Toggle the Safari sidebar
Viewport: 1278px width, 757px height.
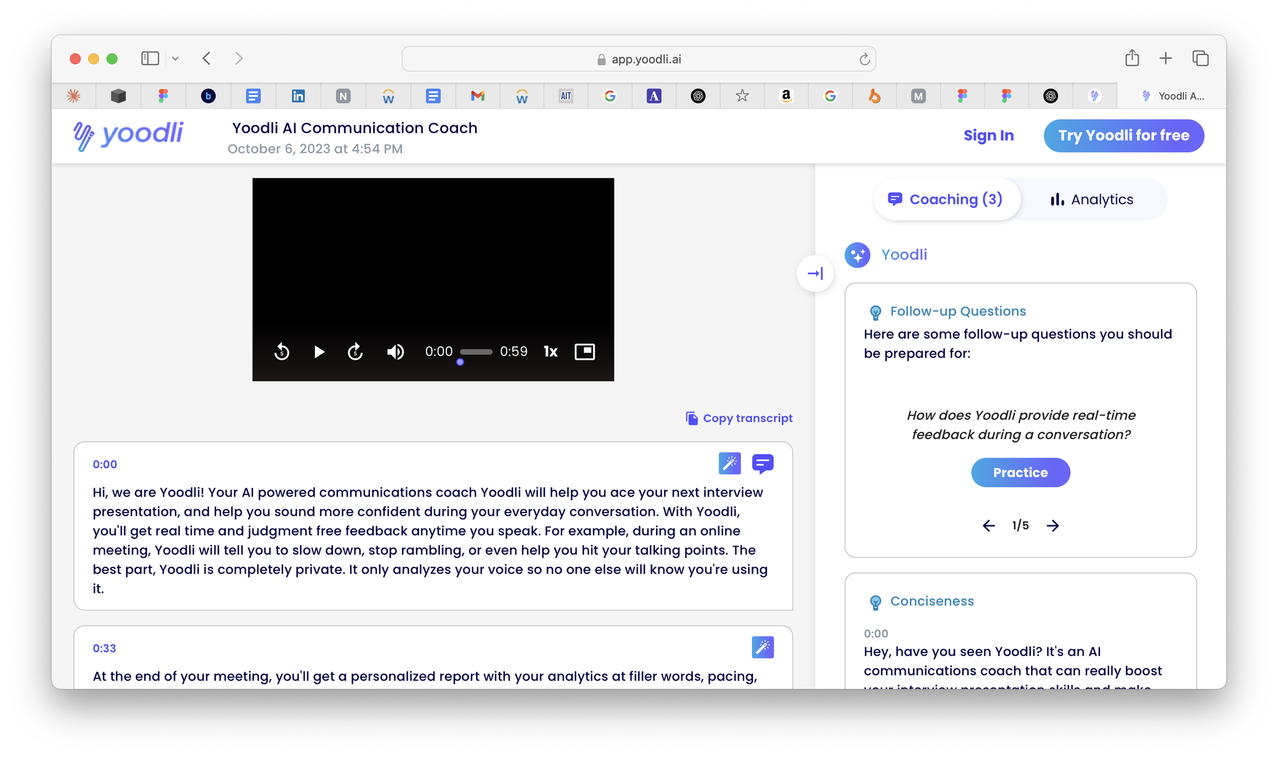(150, 58)
